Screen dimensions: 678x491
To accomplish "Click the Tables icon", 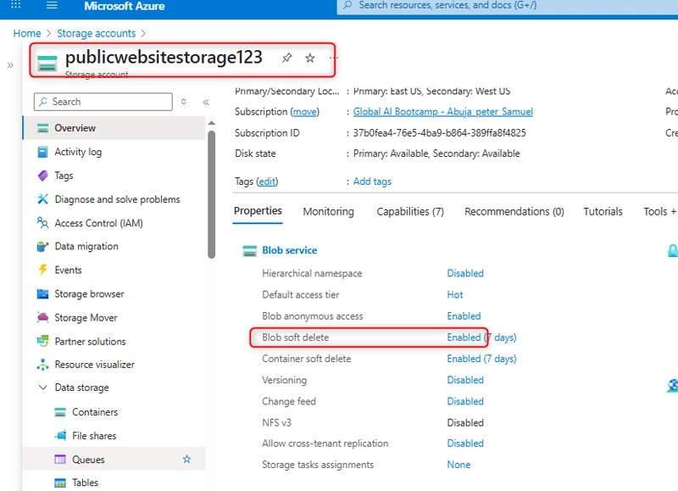I will (60, 483).
